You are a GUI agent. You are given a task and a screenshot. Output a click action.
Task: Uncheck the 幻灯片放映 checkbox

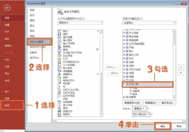click(x=127, y=69)
